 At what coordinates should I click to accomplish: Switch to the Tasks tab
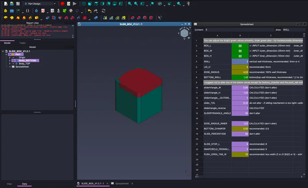tap(22, 43)
